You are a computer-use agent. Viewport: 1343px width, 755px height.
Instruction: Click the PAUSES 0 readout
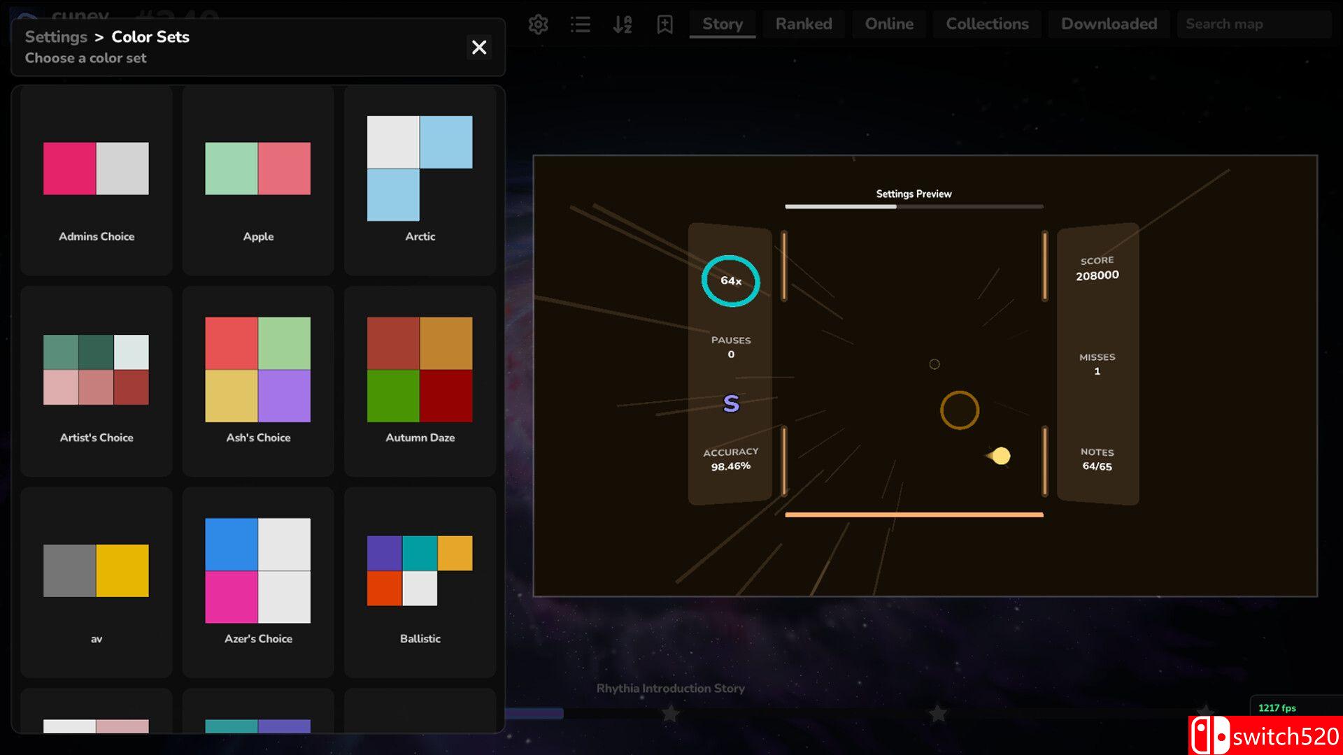coord(731,347)
